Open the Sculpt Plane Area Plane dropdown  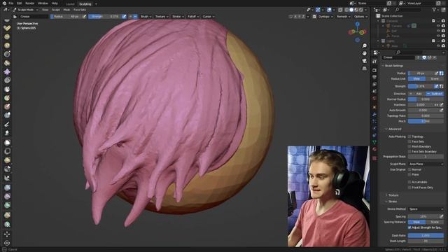[x=426, y=164]
